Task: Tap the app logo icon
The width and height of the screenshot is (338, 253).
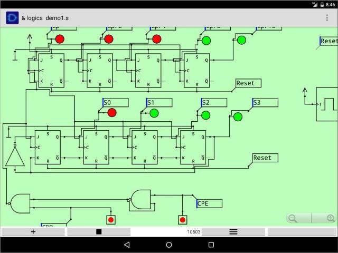Action: (12, 18)
